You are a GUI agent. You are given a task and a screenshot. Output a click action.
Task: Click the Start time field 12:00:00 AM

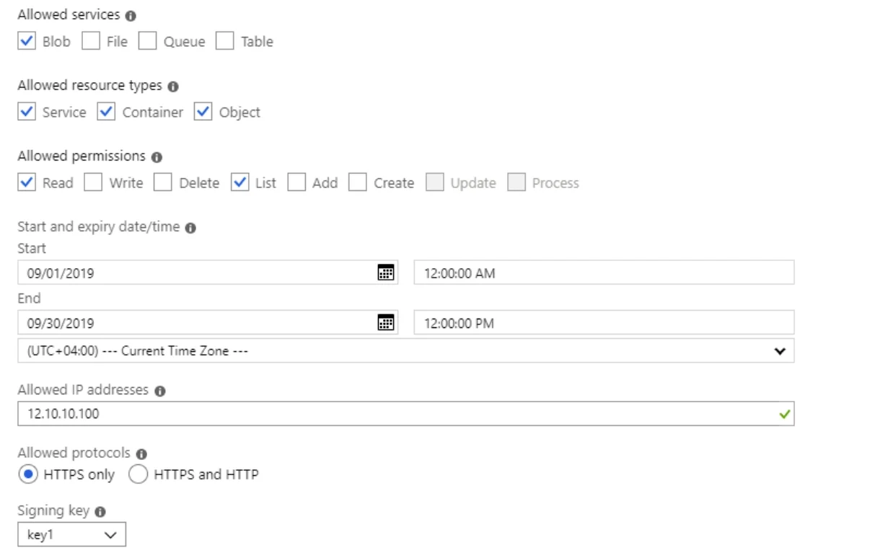tap(604, 273)
